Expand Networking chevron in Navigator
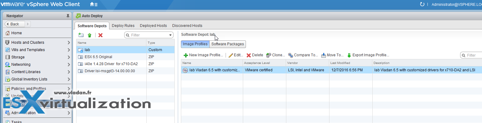The height and width of the screenshot is (123, 482). 69,65
